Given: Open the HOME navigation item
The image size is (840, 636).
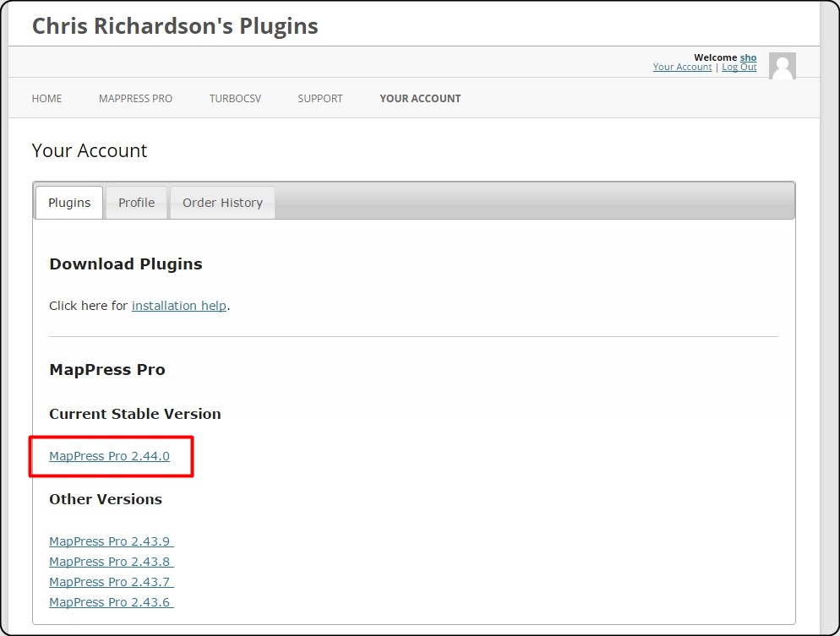Looking at the screenshot, I should pos(46,99).
